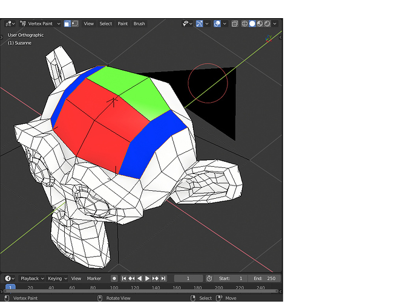Expand the left toolbar region arrow
Image resolution: width=403 pixels, height=302 pixels.
click(x=2, y=37)
